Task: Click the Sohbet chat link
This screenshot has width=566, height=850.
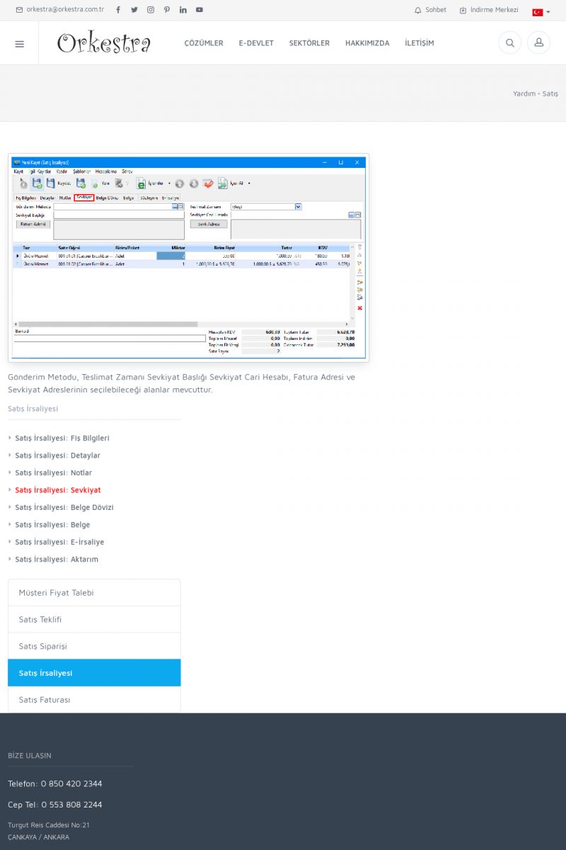Action: [430, 10]
